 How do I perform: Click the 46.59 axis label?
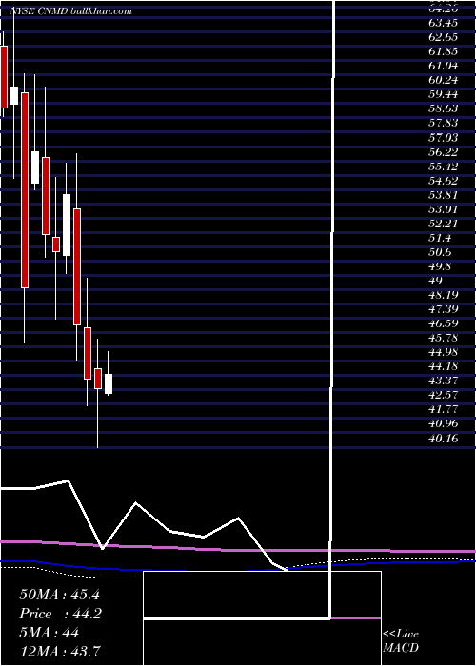pyautogui.click(x=444, y=323)
